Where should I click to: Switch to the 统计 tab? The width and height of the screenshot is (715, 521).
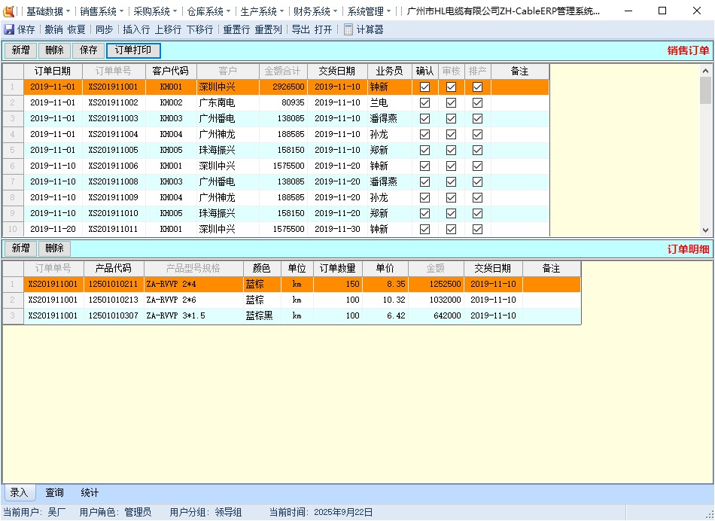(89, 492)
